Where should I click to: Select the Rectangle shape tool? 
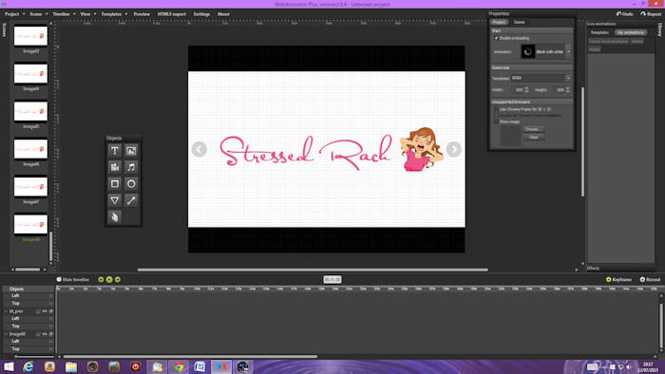coord(115,184)
